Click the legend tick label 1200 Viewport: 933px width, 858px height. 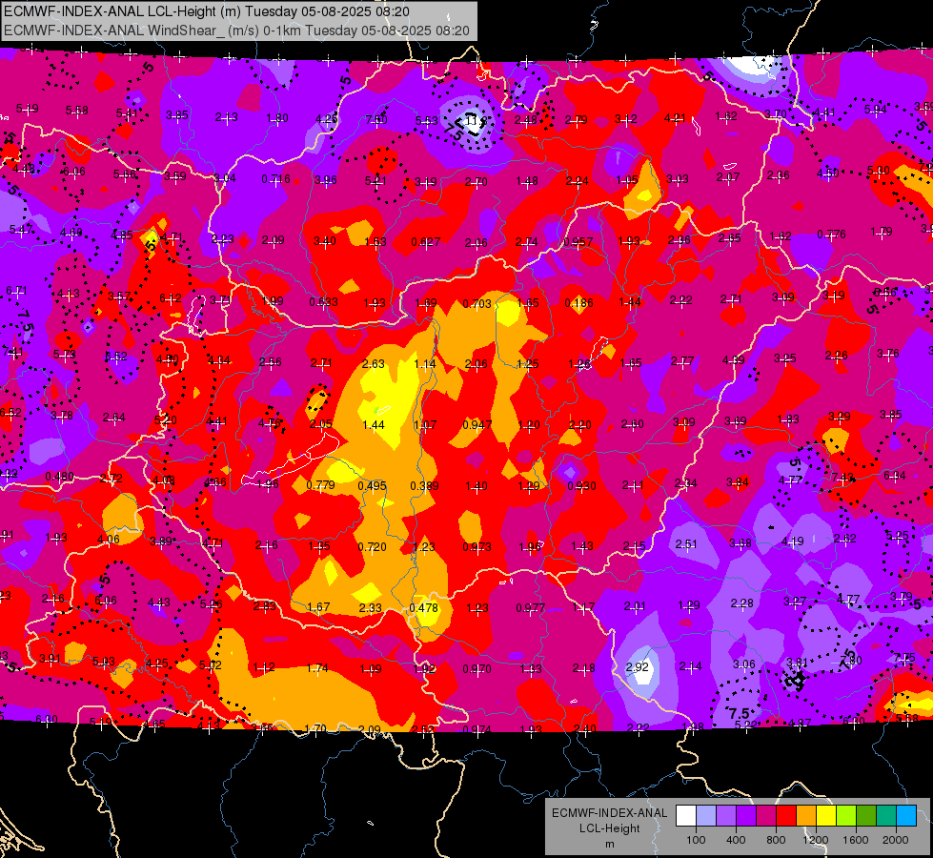tap(816, 840)
